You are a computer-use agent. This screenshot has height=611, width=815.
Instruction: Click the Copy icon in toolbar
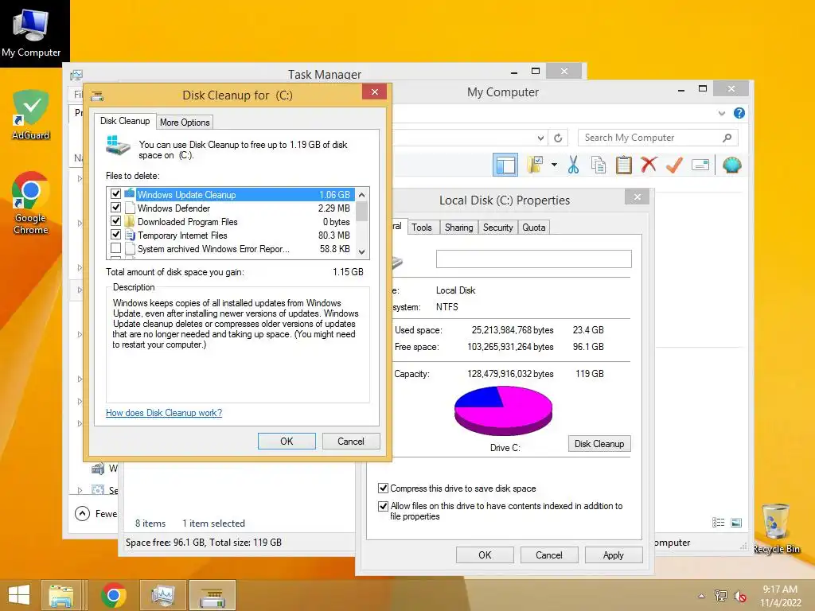599,165
